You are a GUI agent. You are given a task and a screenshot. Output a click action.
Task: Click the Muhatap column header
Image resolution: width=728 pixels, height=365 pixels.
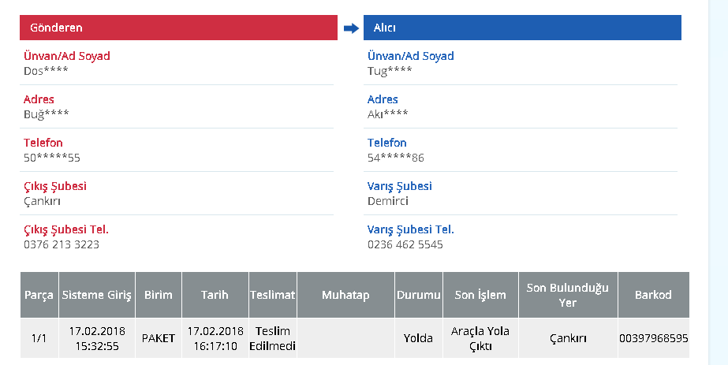point(346,295)
